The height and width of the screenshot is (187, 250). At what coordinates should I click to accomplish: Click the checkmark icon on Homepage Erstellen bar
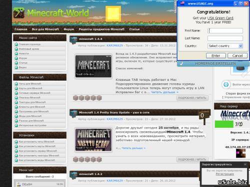pos(181,64)
